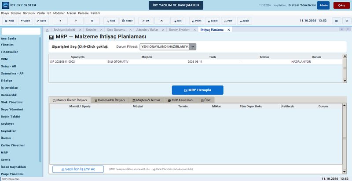Click the sidebar search input field
This screenshot has height=181, width=352.
(21, 31)
